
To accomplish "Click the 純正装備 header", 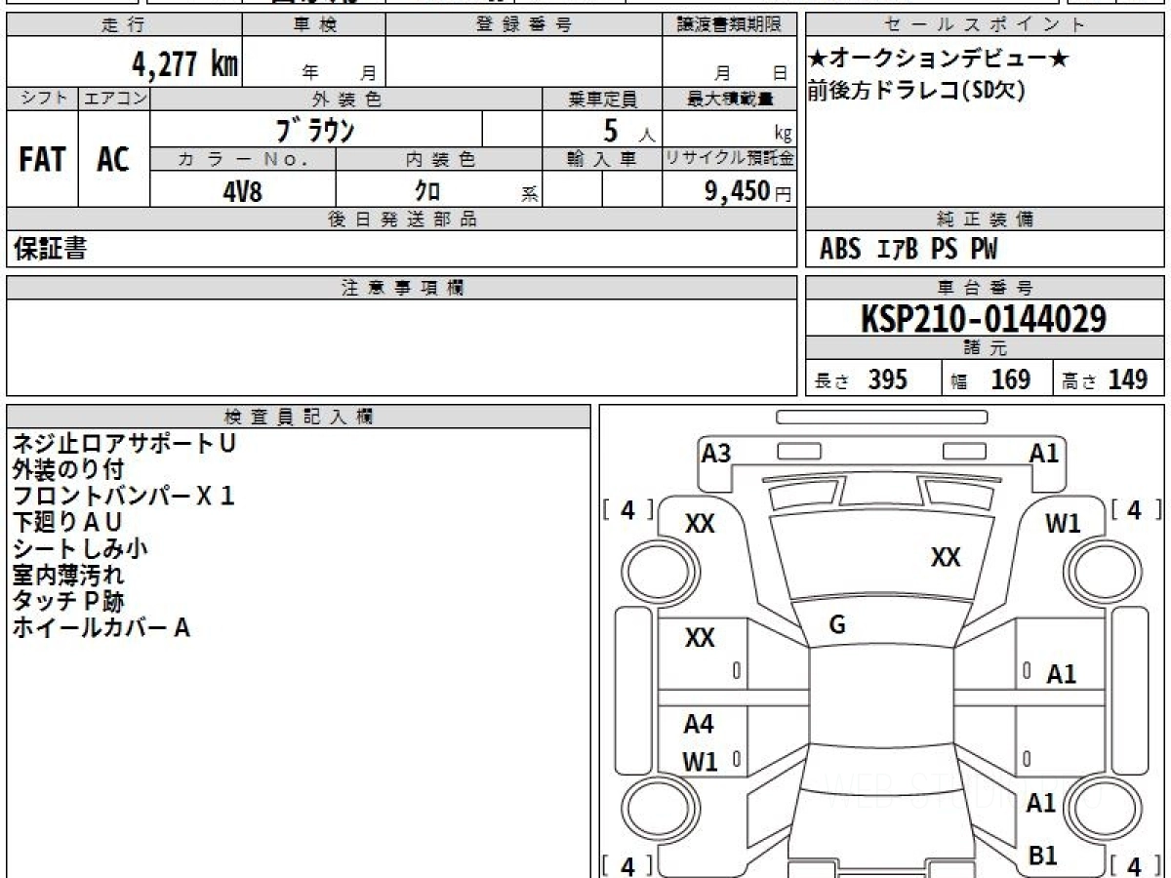I will (x=986, y=219).
